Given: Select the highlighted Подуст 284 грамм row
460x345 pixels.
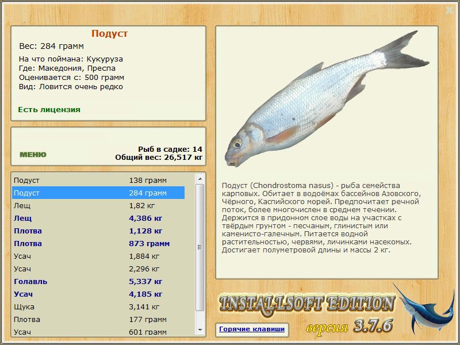Looking at the screenshot, I should [x=98, y=193].
